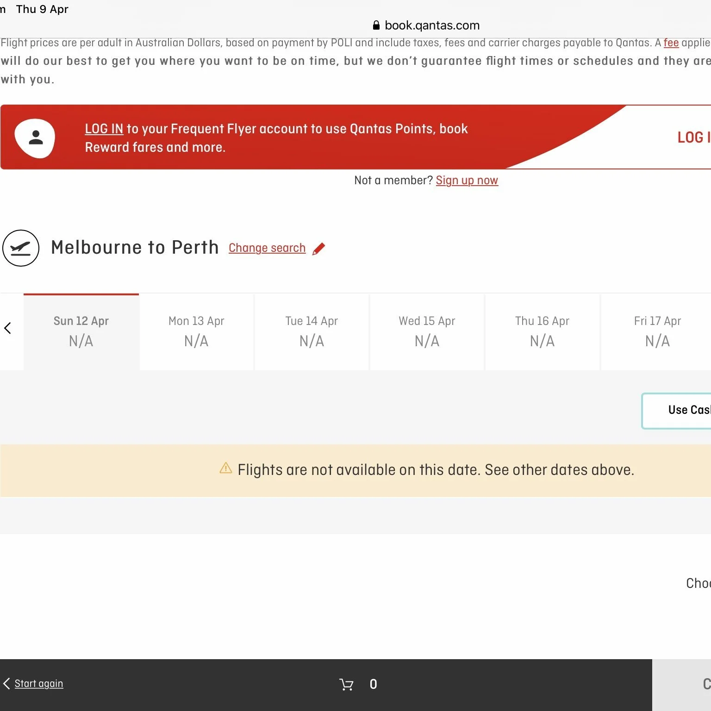Click the Thu 9 Apr status bar date
The image size is (711, 711).
[x=42, y=9]
